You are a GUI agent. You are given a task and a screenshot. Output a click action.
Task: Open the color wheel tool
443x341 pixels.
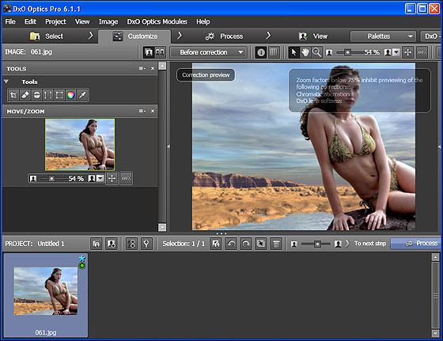(x=71, y=95)
